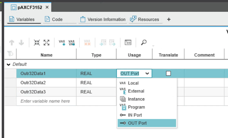Viewport: 228px width, 138px height.
Task: Open the Version Information tab
Action: (x=103, y=19)
